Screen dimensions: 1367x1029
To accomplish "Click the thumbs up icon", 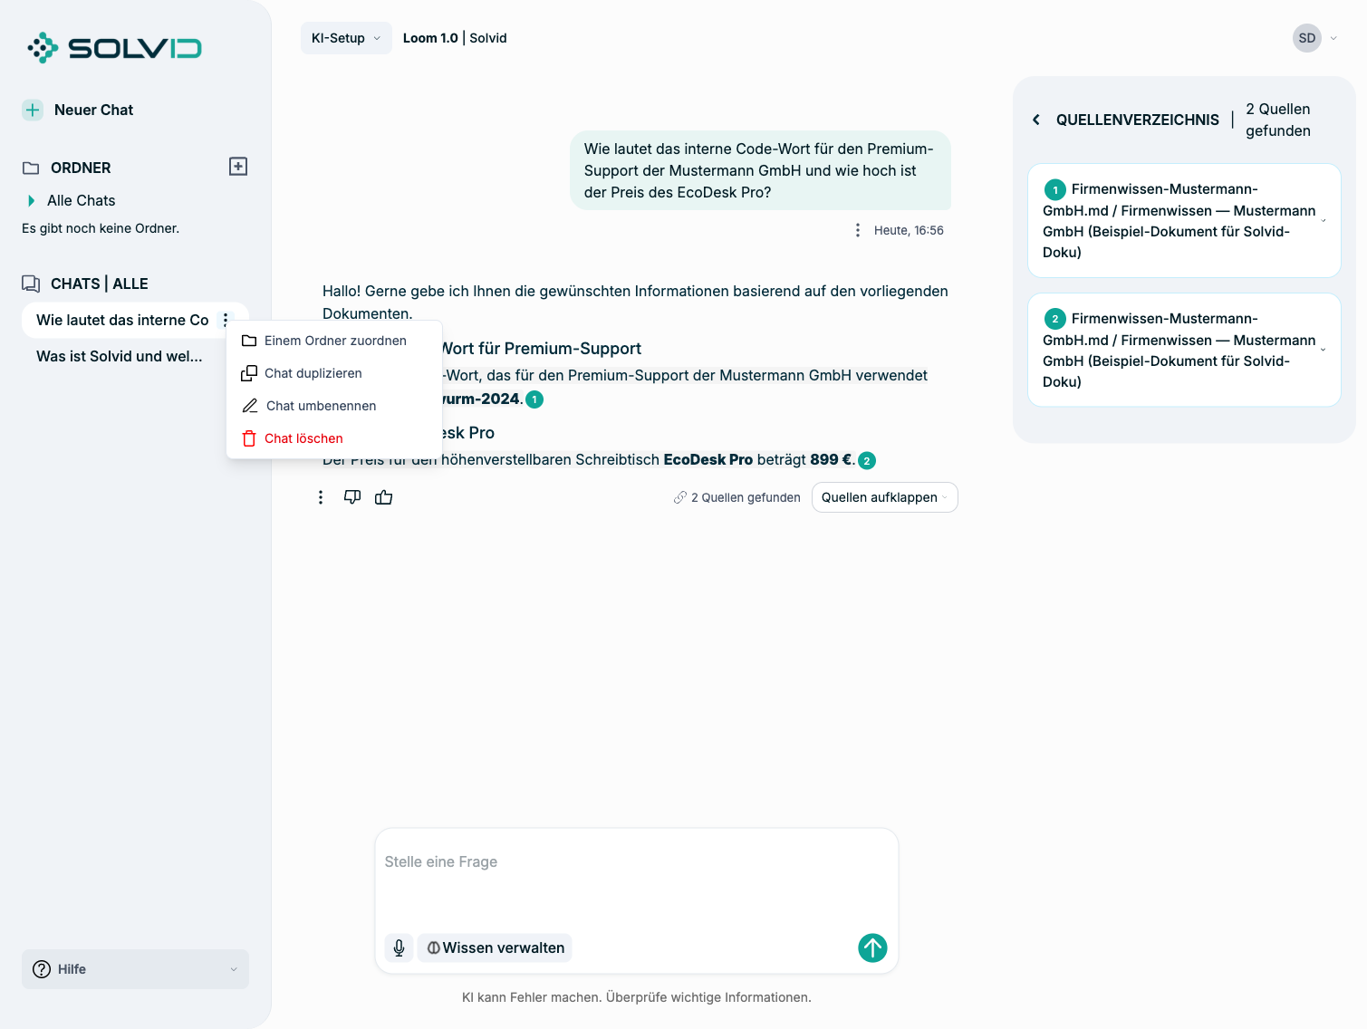I will pos(384,496).
